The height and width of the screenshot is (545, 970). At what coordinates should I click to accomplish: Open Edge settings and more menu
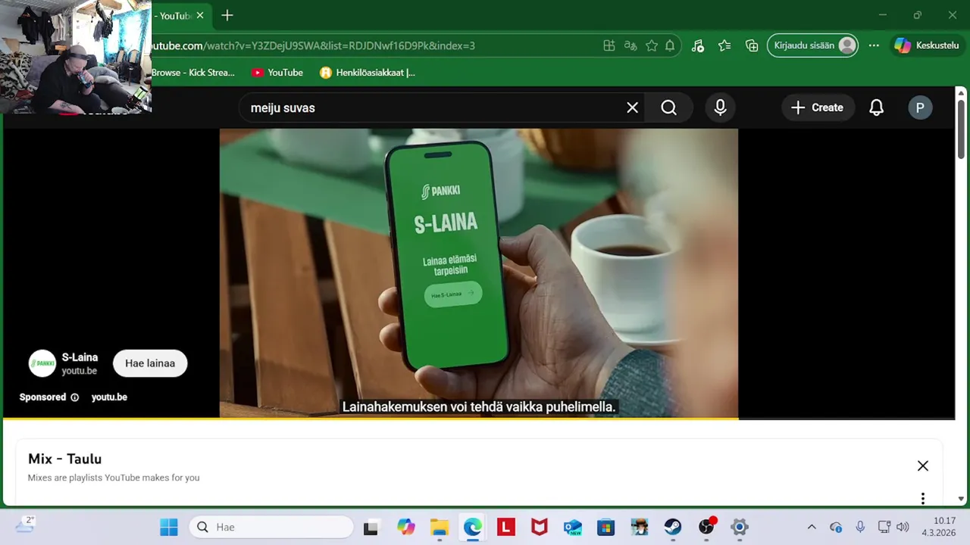[874, 45]
